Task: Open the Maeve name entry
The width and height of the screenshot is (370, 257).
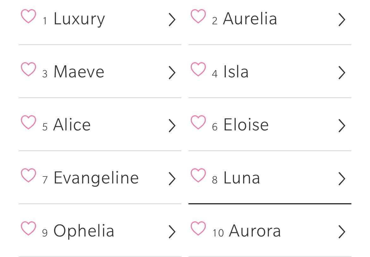Action: pos(100,71)
